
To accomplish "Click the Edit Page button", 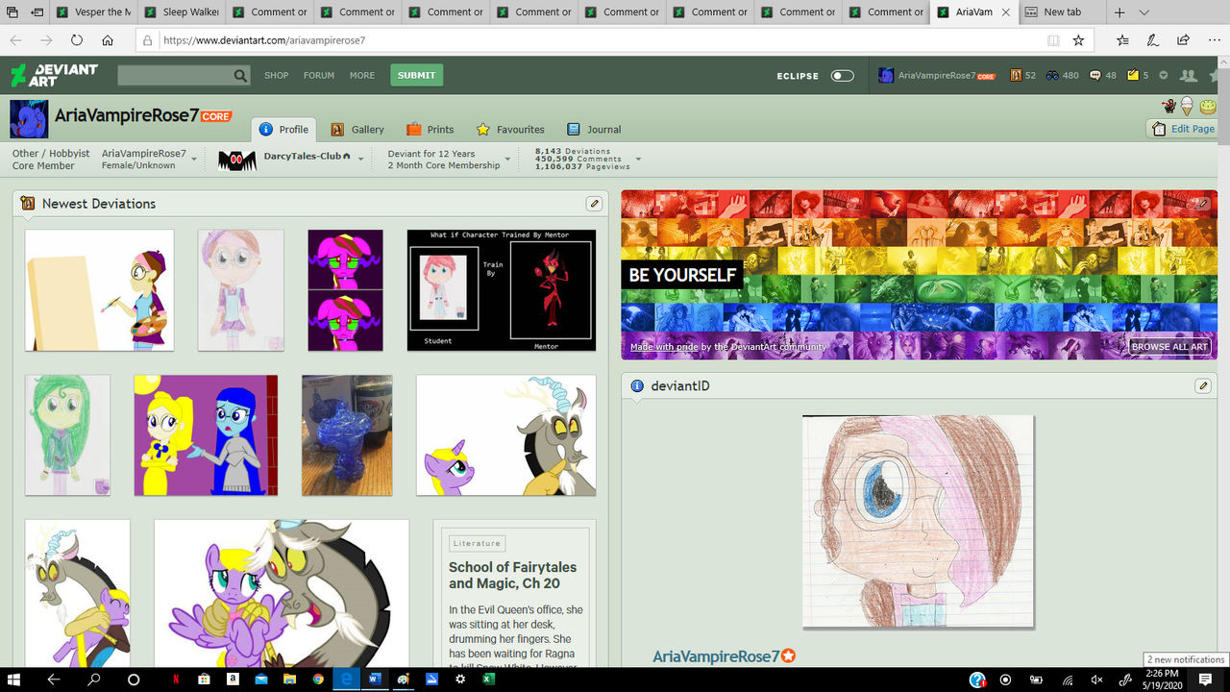I will coord(1183,129).
